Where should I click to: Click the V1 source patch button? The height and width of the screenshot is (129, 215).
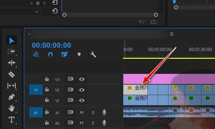(x=36, y=90)
